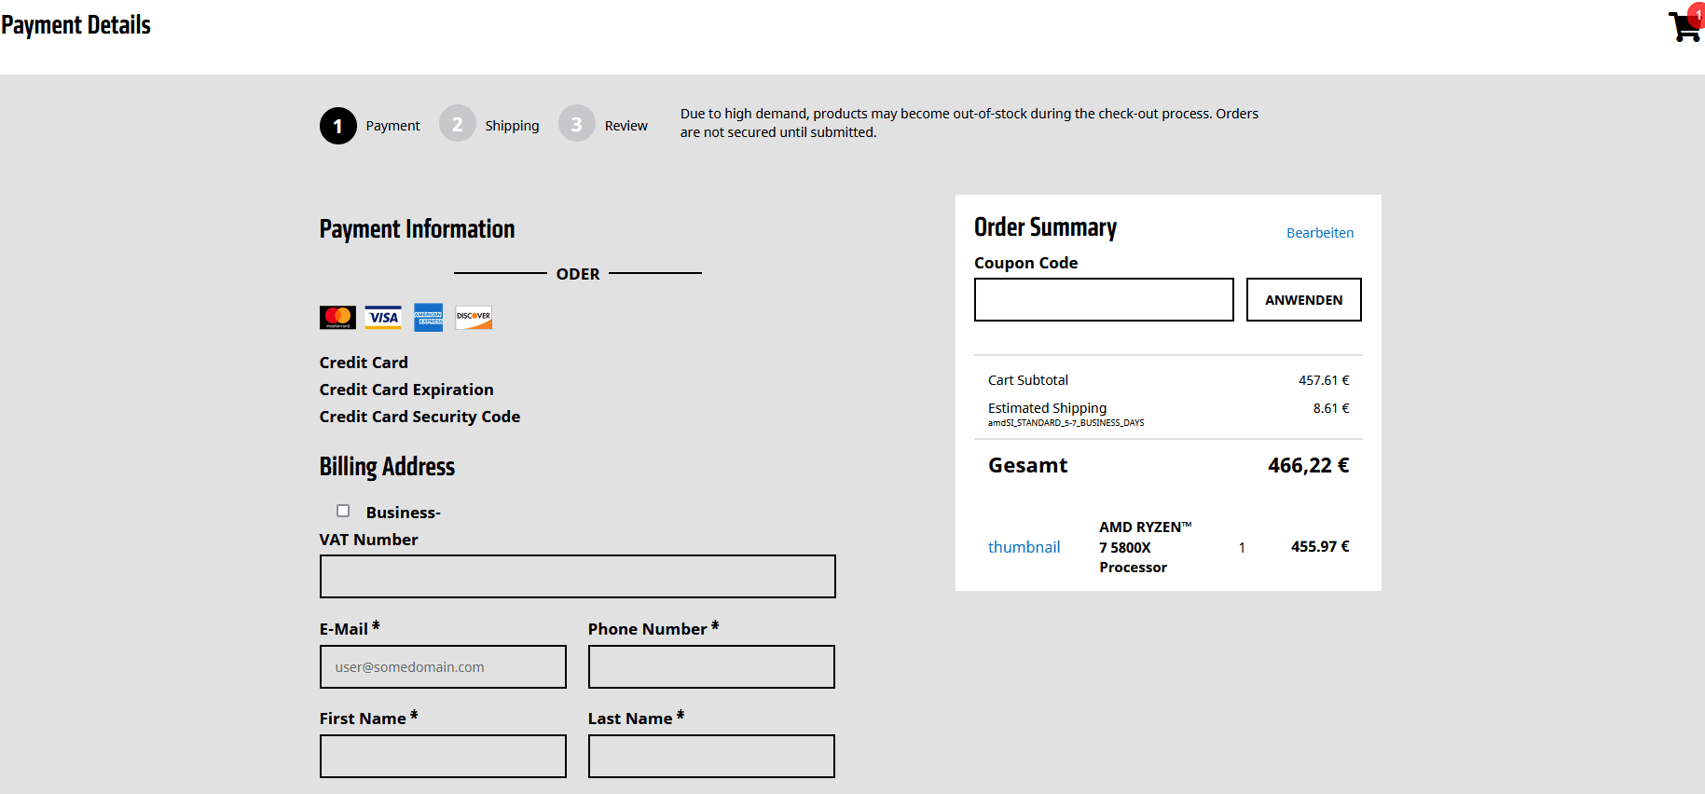The width and height of the screenshot is (1705, 794).
Task: Click the E-Mail input field
Action: pyautogui.click(x=443, y=667)
